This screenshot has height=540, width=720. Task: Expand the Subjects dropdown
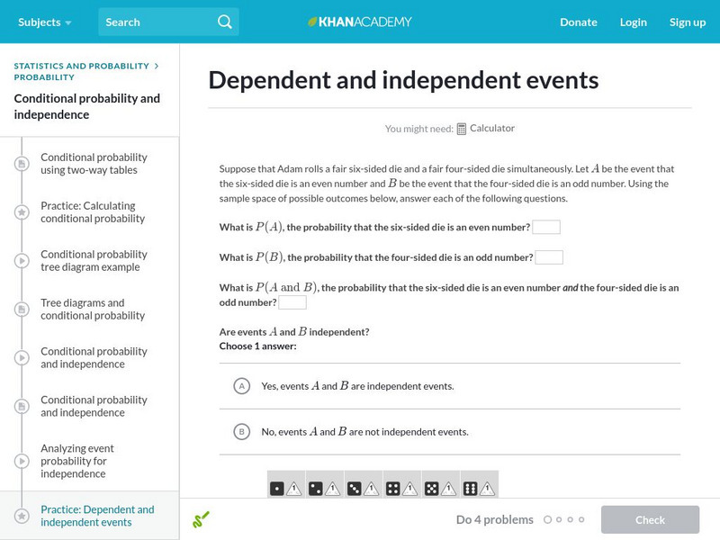click(44, 22)
